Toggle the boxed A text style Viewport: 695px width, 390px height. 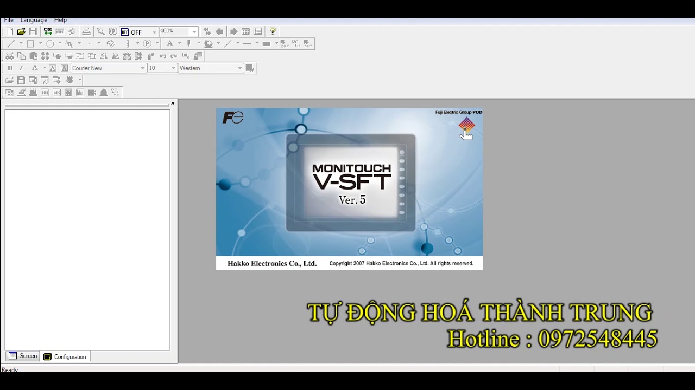tap(53, 68)
